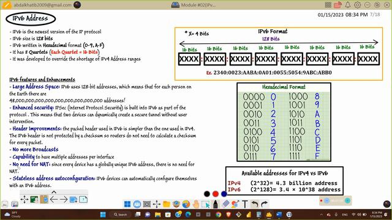Viewport: 392px width, 220px height.
Task: Open Google Chrome from the taskbar
Action: (218, 215)
